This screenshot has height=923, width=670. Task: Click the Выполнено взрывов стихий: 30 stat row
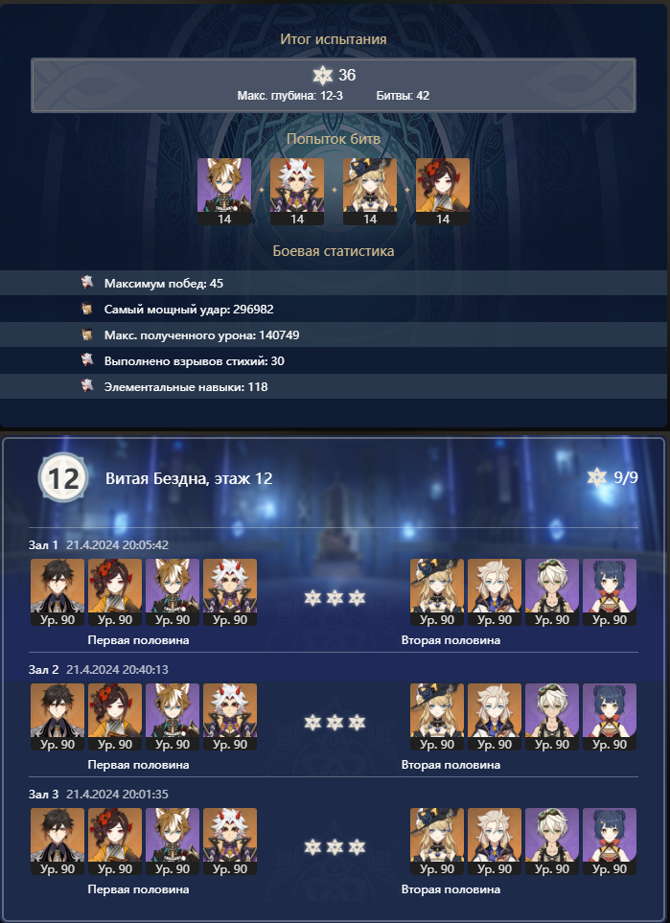pos(334,360)
